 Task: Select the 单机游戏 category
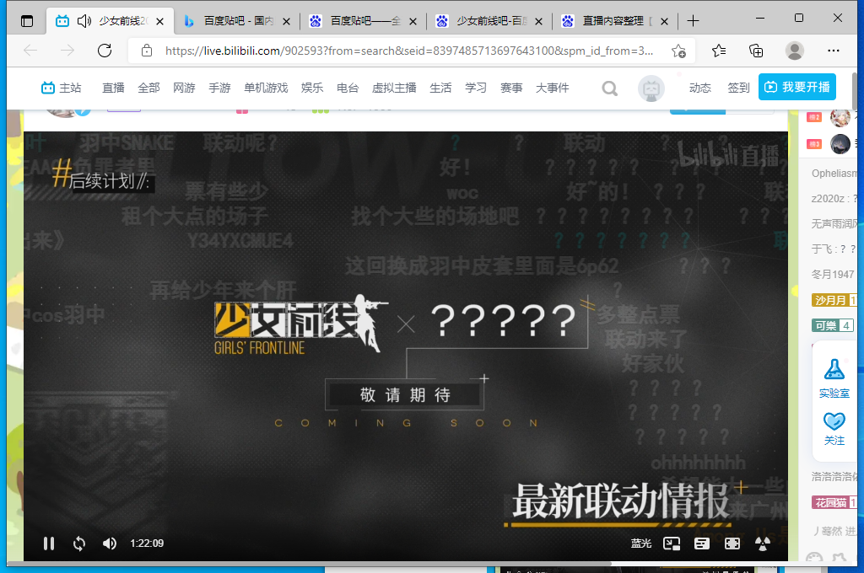point(266,88)
